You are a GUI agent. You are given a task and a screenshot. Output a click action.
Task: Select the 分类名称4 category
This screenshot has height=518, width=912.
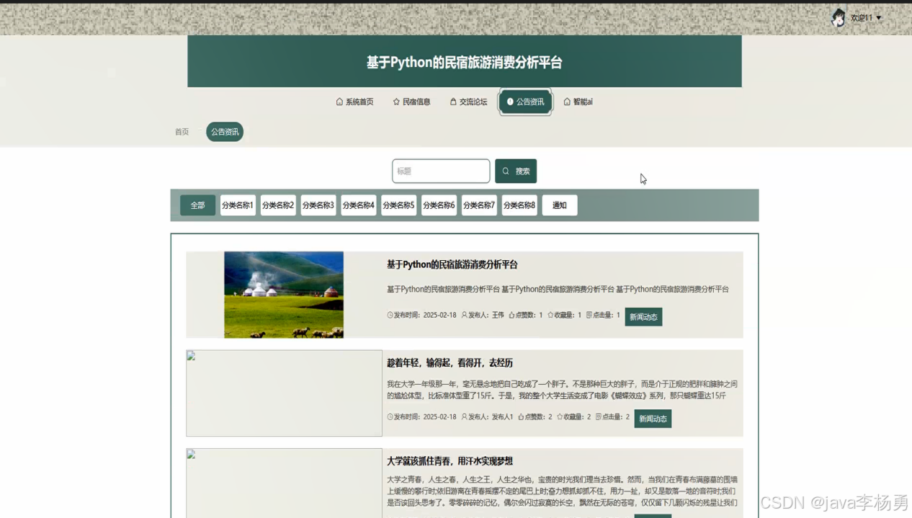(359, 205)
